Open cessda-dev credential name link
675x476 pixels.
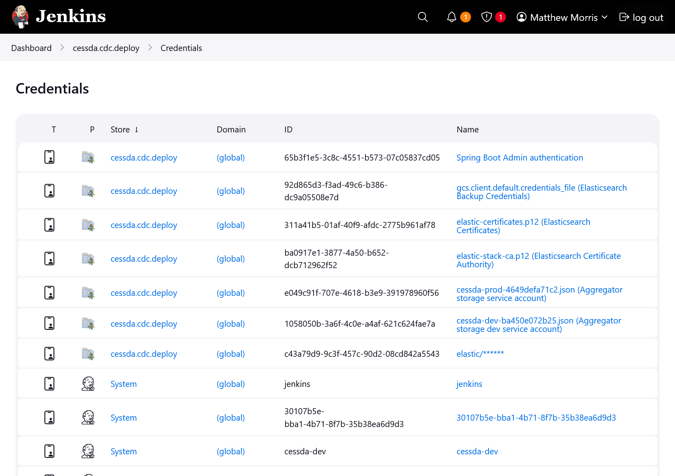pos(477,452)
